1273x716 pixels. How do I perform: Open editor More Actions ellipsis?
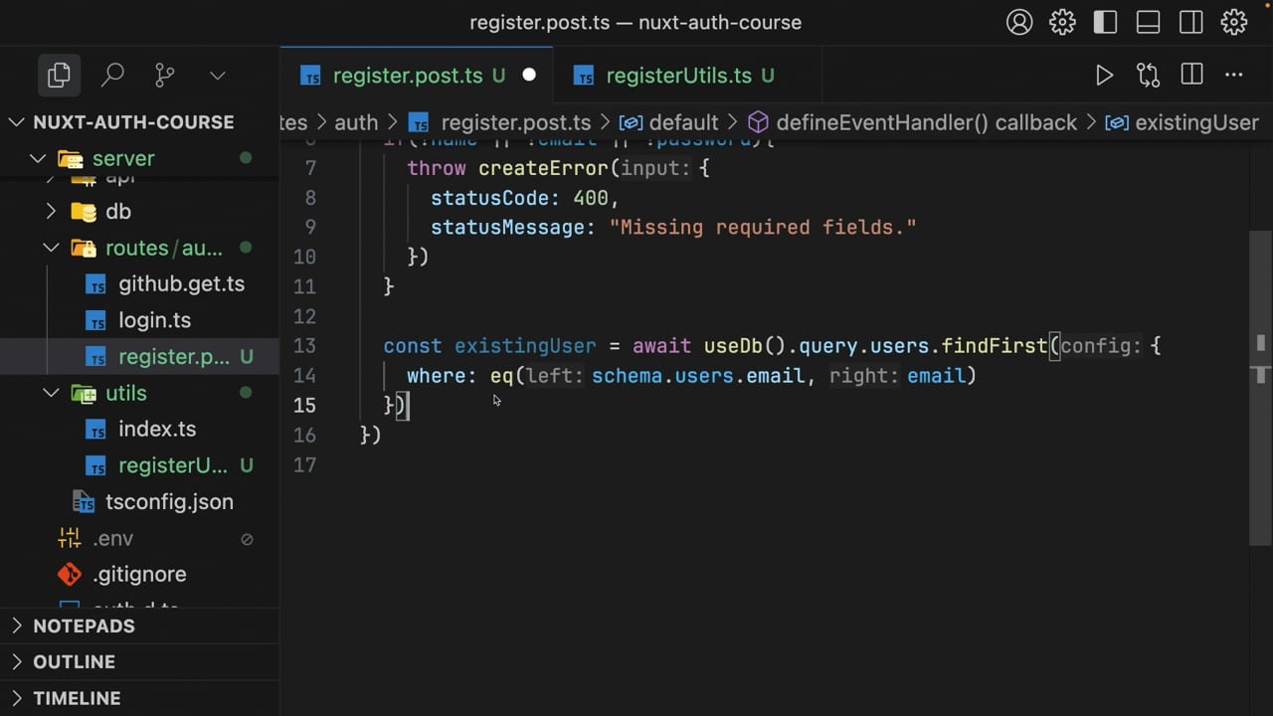click(1234, 75)
